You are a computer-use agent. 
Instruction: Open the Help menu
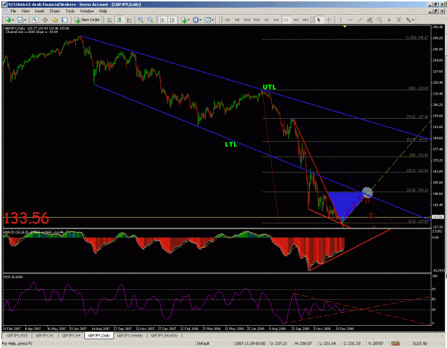point(103,11)
